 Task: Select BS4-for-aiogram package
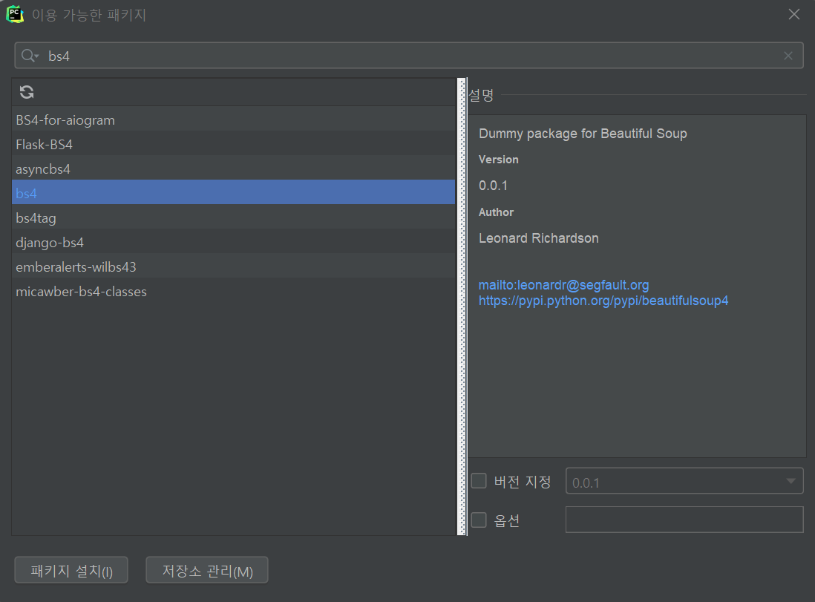[x=233, y=120]
